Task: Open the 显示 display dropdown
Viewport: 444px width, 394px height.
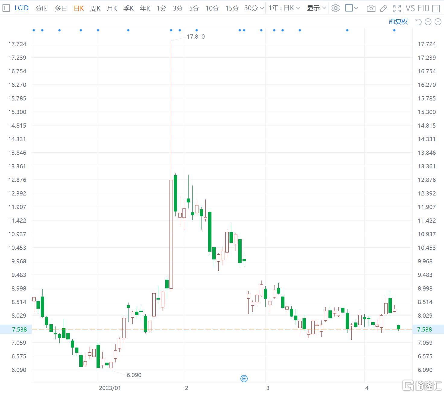Action: 315,8
